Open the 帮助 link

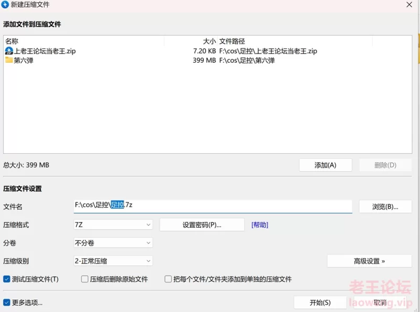(260, 224)
